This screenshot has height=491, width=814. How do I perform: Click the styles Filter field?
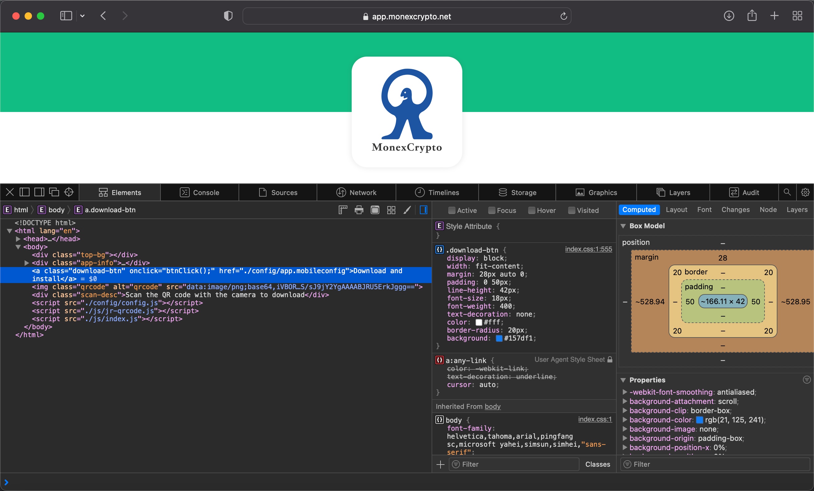click(x=514, y=464)
